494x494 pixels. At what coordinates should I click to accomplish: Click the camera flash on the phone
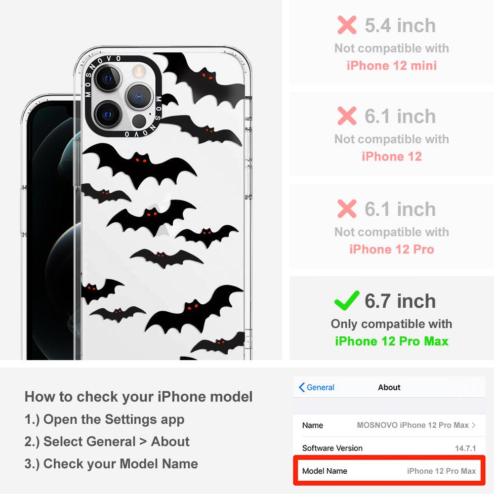(138, 71)
